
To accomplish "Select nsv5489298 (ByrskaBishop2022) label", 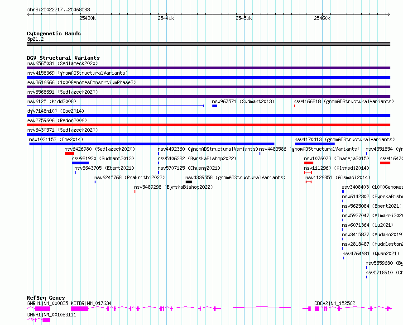I will 173,187.
